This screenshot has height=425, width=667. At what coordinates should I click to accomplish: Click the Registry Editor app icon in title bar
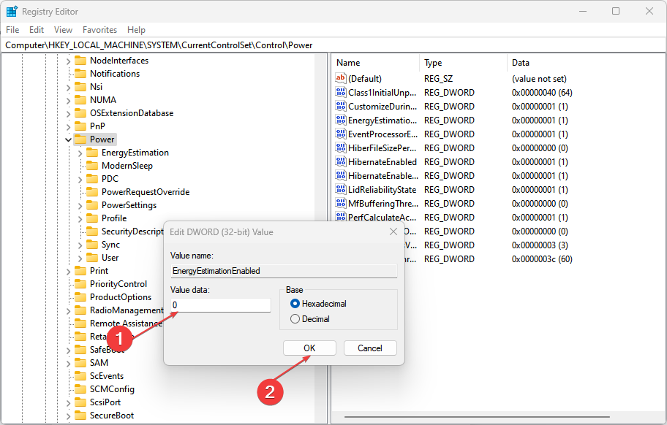[x=12, y=12]
